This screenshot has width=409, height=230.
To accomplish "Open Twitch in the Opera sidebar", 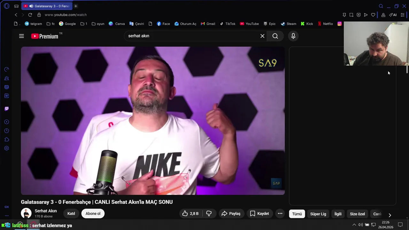I will pos(6,109).
